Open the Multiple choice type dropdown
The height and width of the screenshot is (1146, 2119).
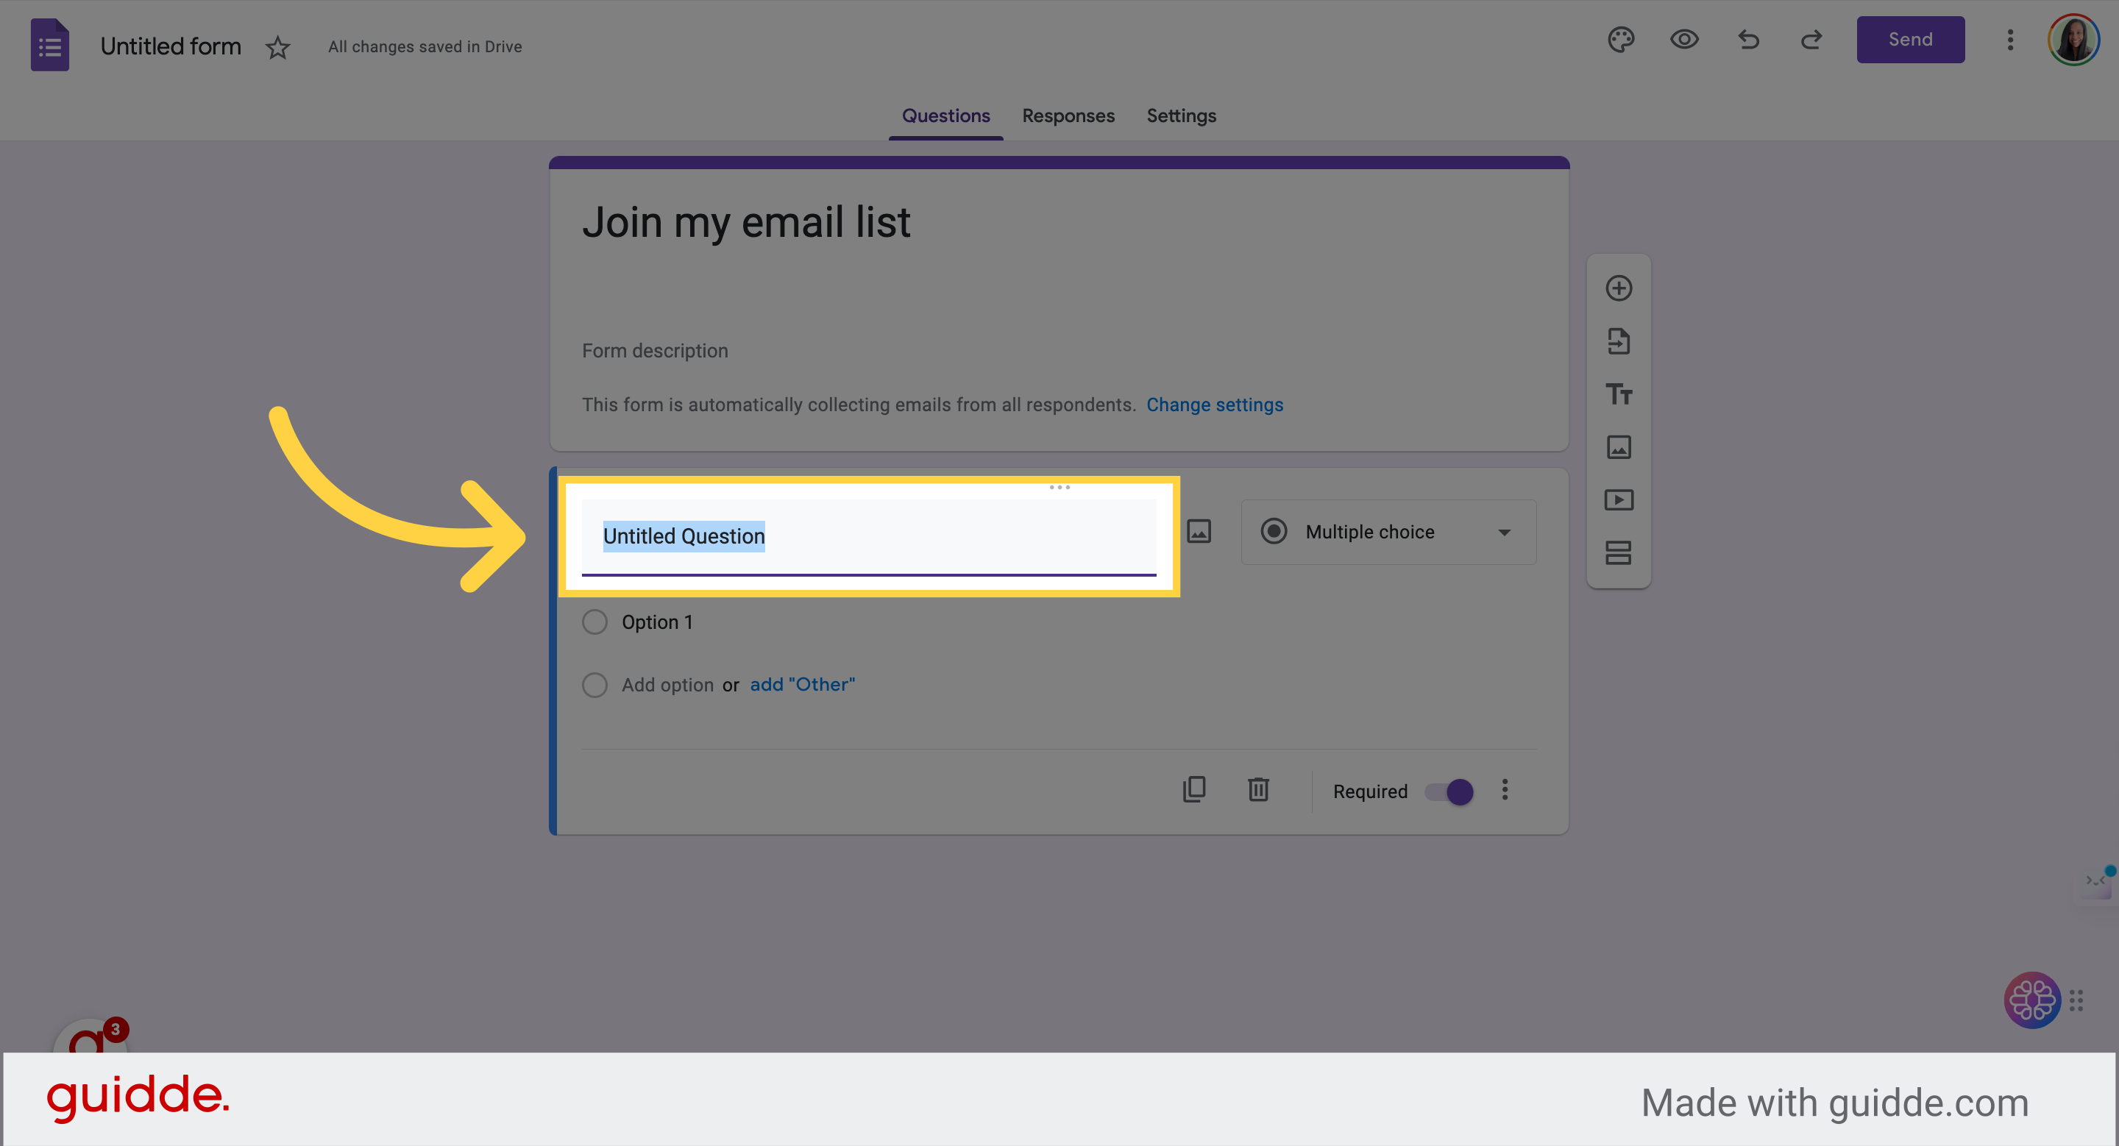tap(1388, 532)
